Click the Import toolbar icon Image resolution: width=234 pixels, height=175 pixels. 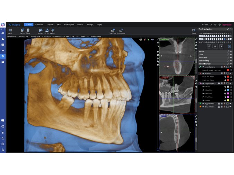click(10, 30)
